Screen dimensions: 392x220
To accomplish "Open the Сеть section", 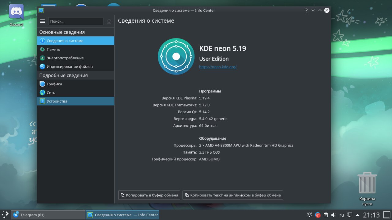I will 76,92.
